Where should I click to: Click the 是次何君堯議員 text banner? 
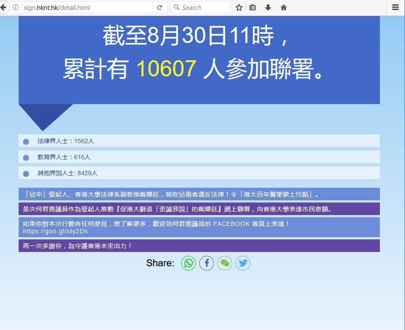tap(199, 209)
